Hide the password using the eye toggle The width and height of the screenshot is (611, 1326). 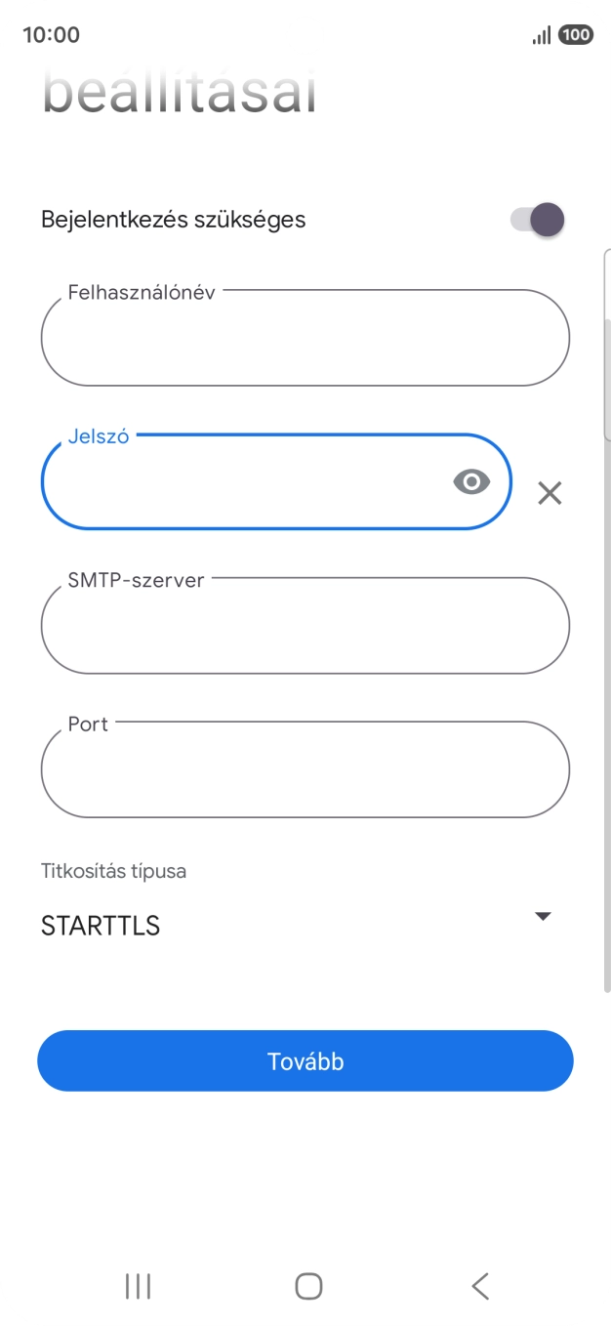coord(471,481)
